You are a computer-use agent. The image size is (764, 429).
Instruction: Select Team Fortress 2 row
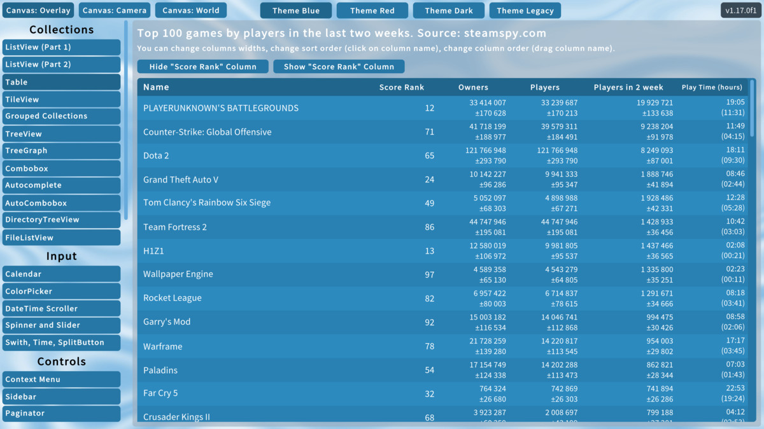(x=443, y=227)
